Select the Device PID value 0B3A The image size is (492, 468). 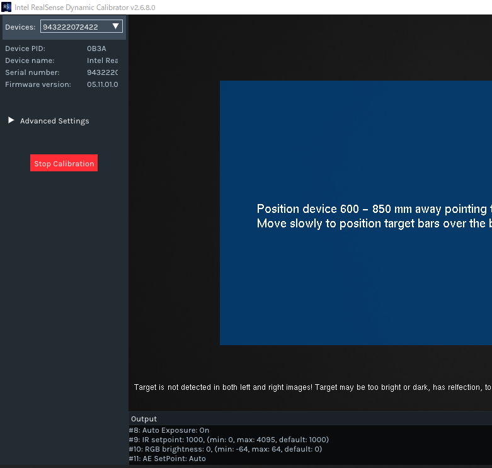[x=96, y=49]
